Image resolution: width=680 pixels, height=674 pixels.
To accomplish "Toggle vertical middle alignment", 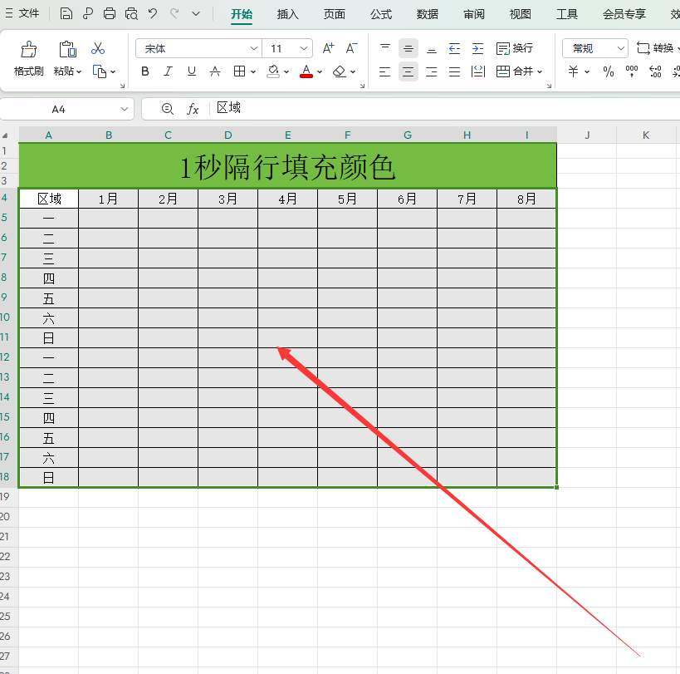I will (408, 48).
